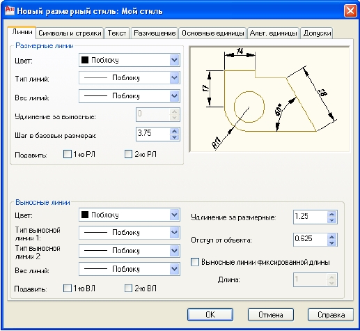Check suppress 1-ю ВЛ option
This screenshot has height=331, width=360.
[x=68, y=288]
